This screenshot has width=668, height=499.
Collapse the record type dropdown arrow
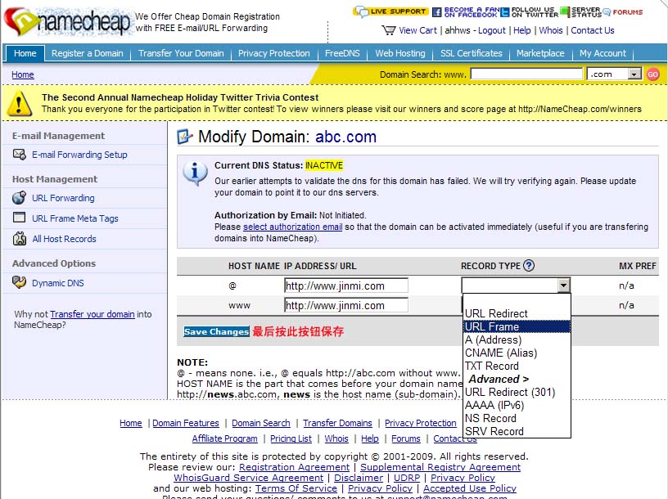[x=563, y=285]
